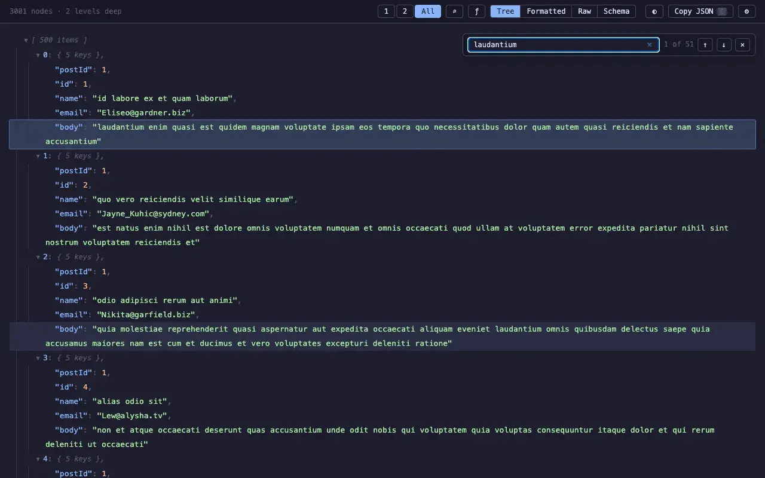Viewport: 765px width, 478px height.
Task: Click the "id": 4 row
Action: tap(382, 387)
